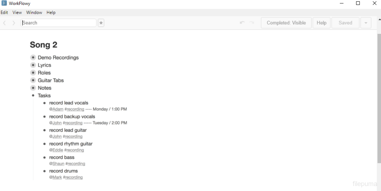Open the dropdown arrow beside Saved
Viewport: 381px width, 191px height.
coord(366,23)
